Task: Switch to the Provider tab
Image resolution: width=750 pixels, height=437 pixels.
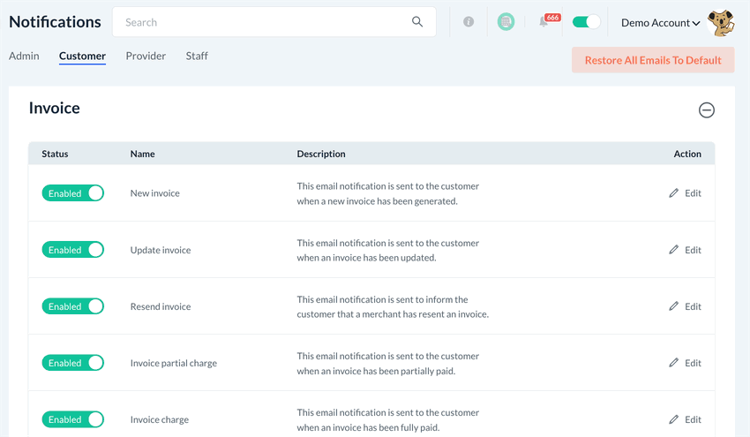Action: 146,56
